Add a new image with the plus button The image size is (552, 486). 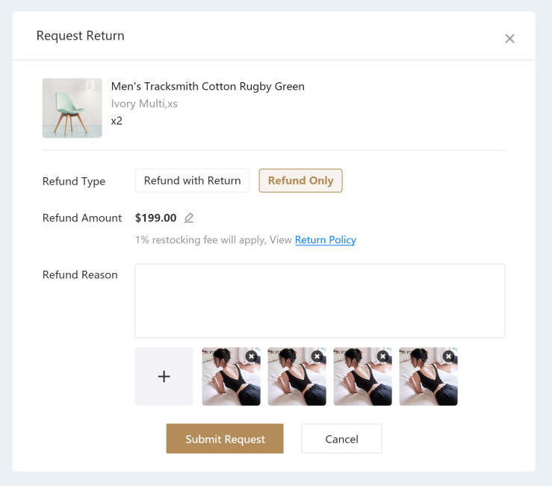pos(164,377)
